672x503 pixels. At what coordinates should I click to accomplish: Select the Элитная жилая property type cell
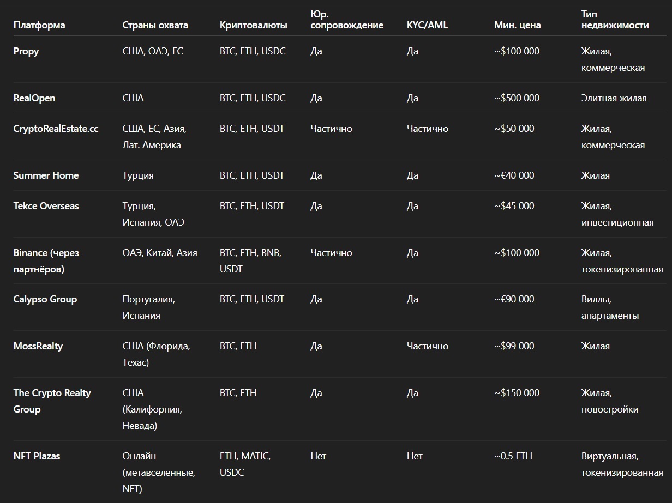pyautogui.click(x=614, y=98)
